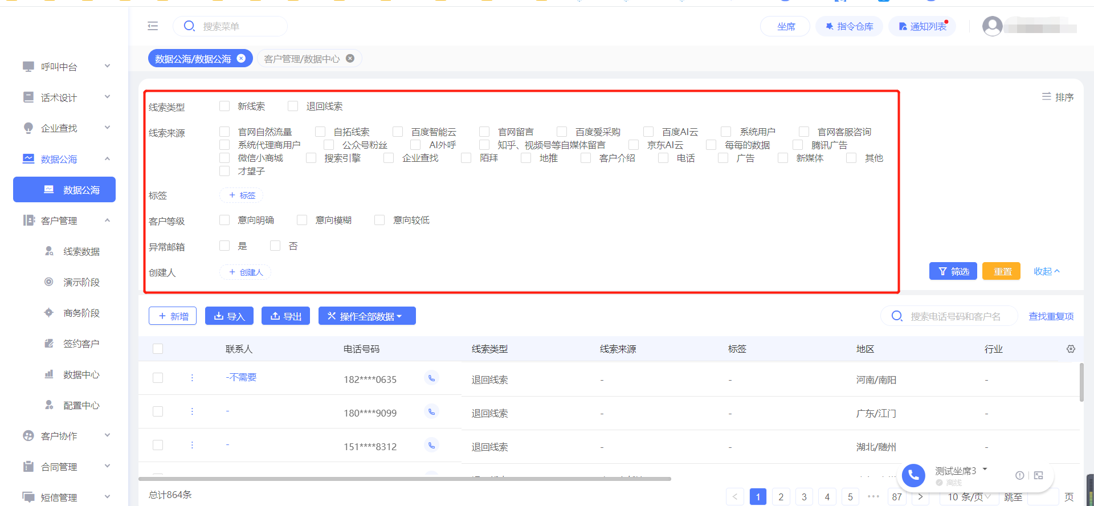Click the search magnifier icon in menu search

click(x=189, y=26)
